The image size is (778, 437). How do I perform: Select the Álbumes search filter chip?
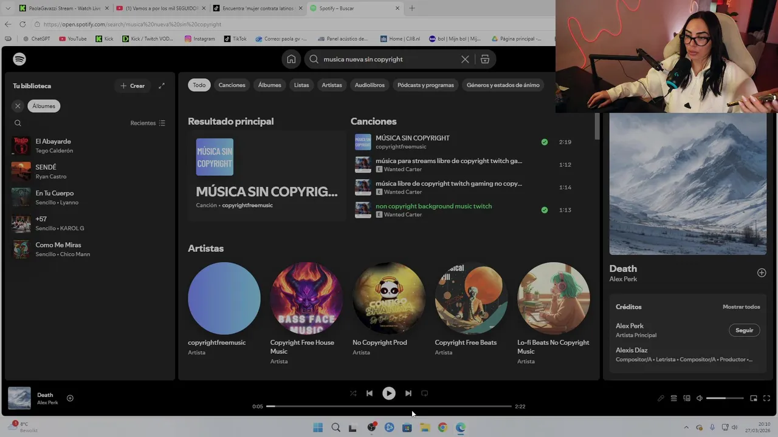269,85
